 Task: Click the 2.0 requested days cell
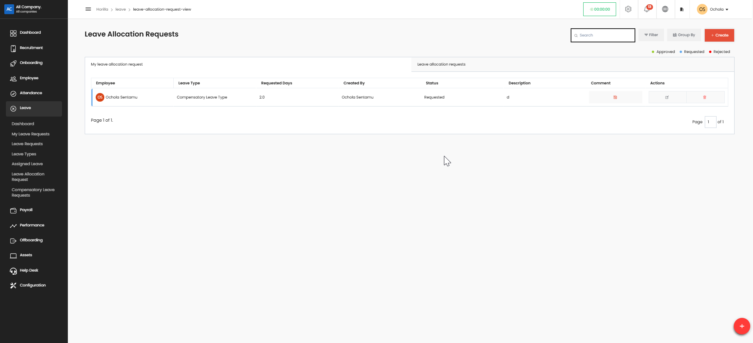[262, 97]
